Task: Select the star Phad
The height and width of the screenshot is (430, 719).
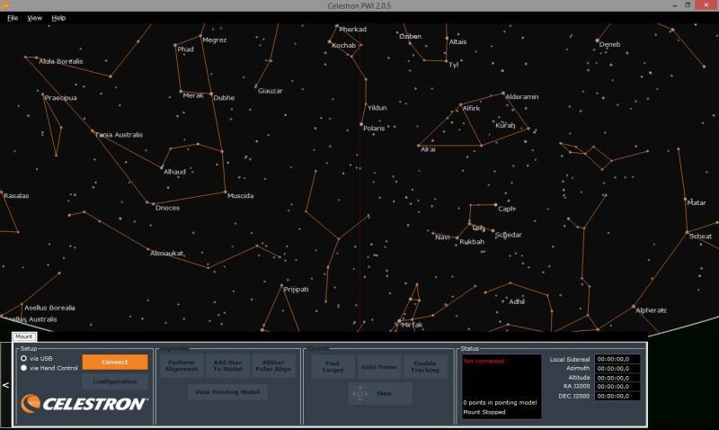Action: coord(175,46)
